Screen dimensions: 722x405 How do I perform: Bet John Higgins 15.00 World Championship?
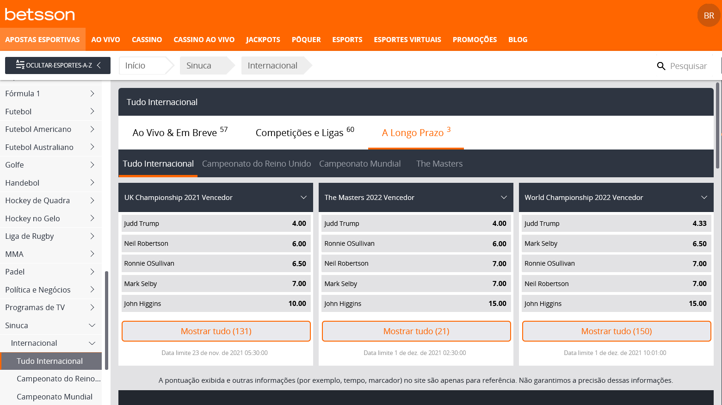point(617,304)
